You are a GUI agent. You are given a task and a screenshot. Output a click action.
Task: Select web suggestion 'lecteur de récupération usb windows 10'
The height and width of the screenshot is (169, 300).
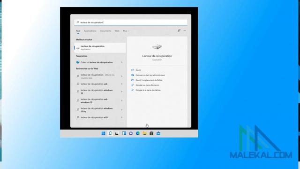pos(94,101)
